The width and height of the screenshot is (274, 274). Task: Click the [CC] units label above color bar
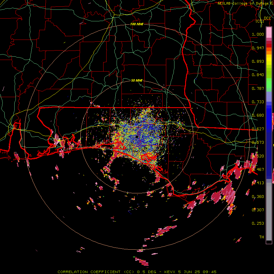[x=260, y=21]
